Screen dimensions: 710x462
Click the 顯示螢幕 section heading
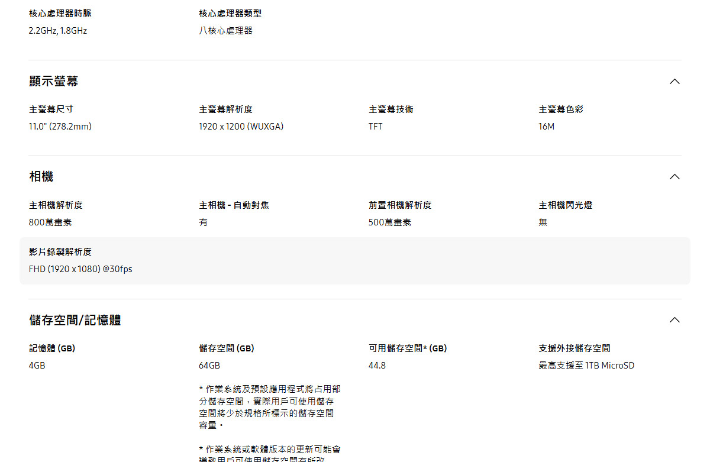(x=54, y=82)
